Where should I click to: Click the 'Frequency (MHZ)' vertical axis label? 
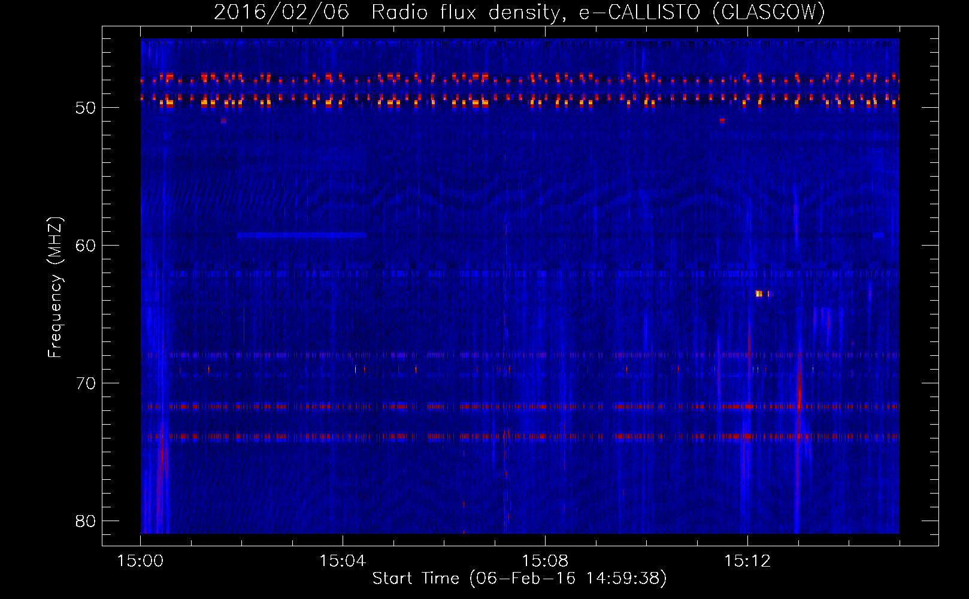[54, 288]
